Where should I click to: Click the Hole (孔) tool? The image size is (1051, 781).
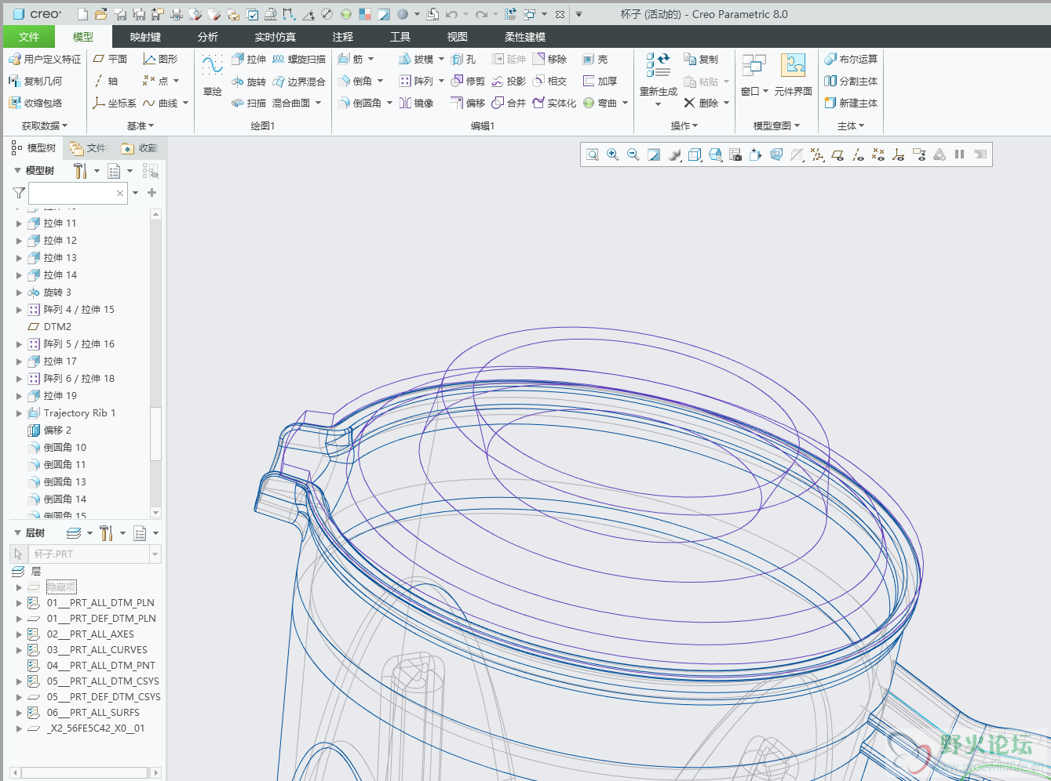464,59
